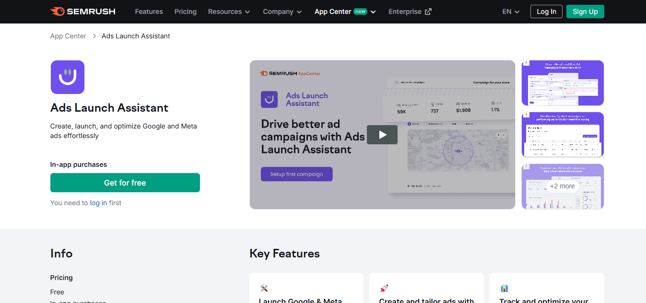Click the Ads Launch Assistant title heading
The image size is (646, 303).
(109, 108)
